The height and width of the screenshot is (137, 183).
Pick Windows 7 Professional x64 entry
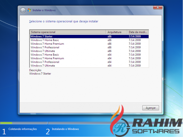pos(89,62)
